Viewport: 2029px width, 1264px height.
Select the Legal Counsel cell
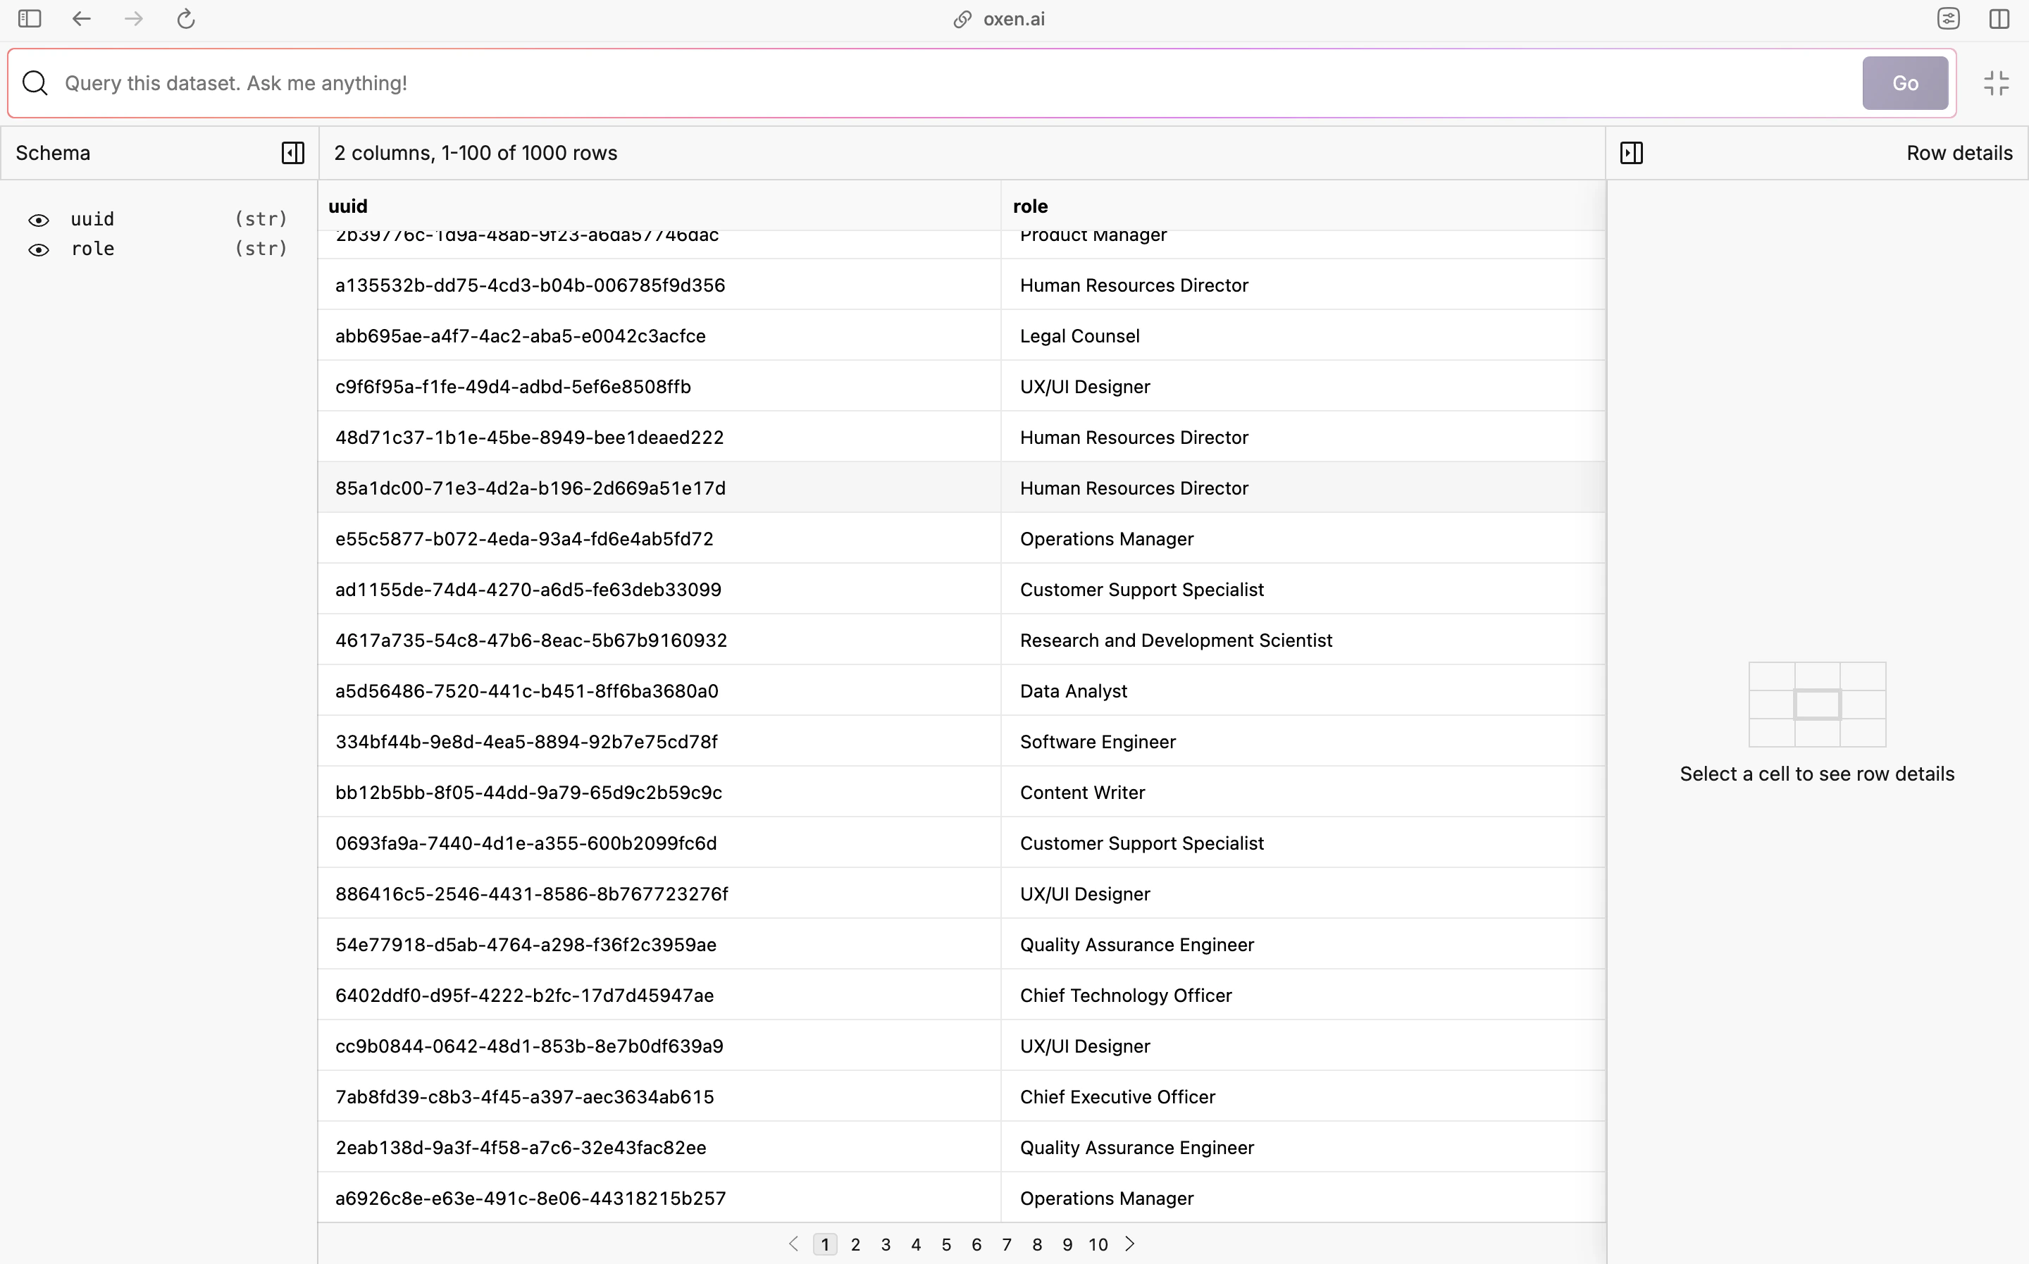pos(1079,336)
